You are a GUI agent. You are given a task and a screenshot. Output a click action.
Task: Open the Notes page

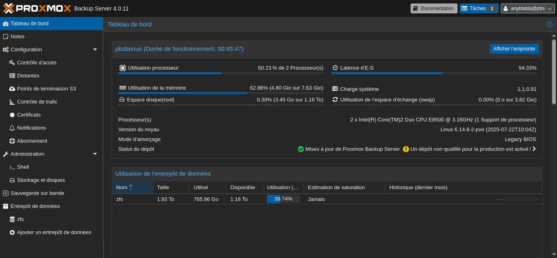[51, 37]
